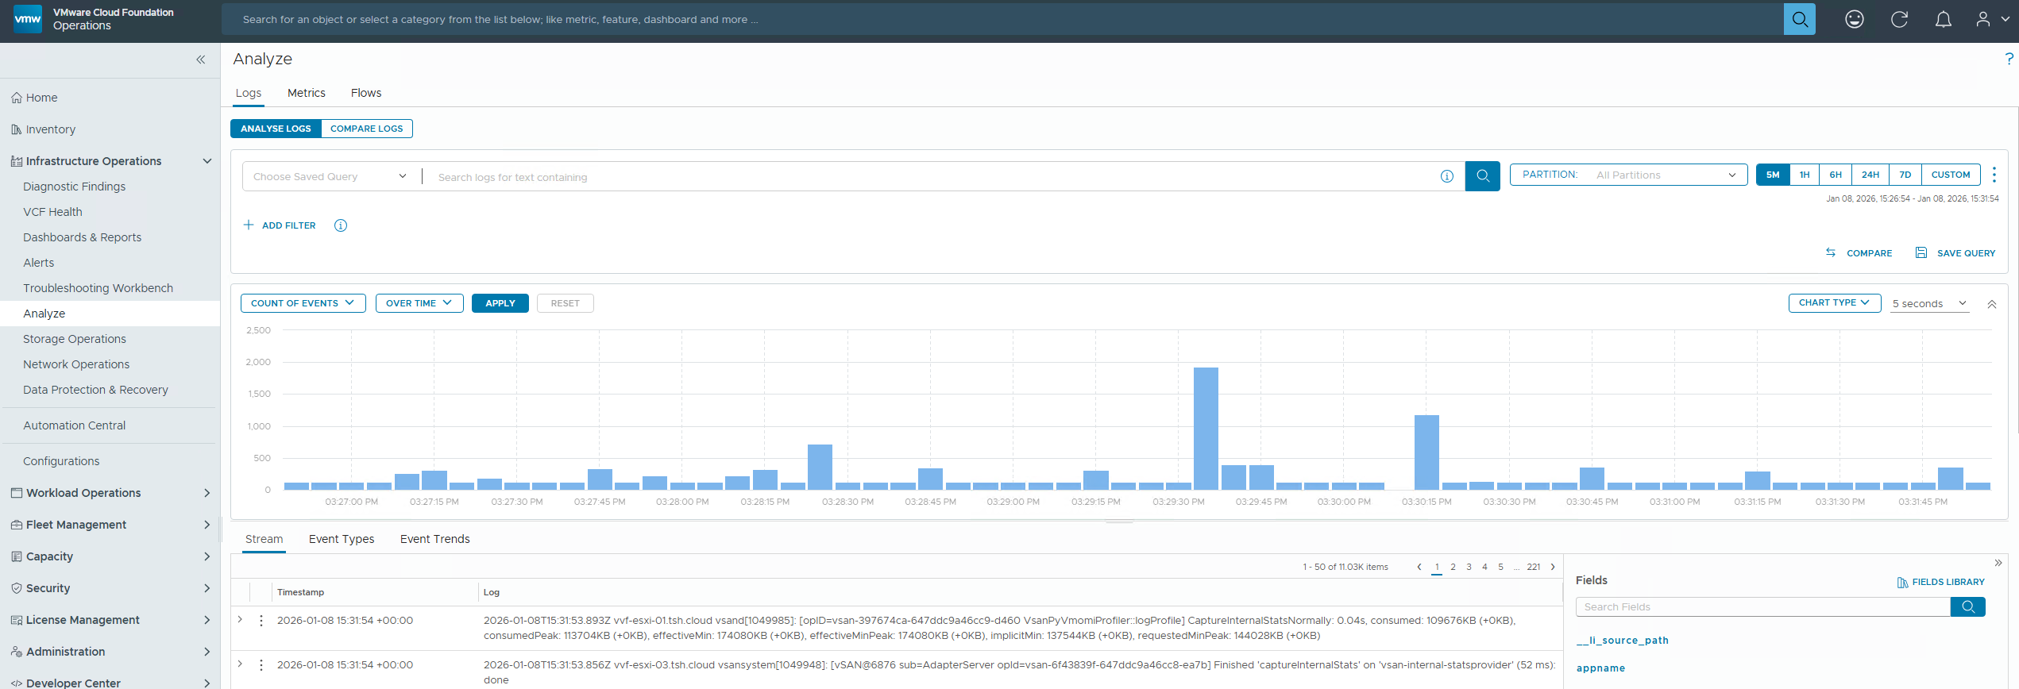Open the feedback smiley icon
The width and height of the screenshot is (2019, 689).
(x=1854, y=19)
